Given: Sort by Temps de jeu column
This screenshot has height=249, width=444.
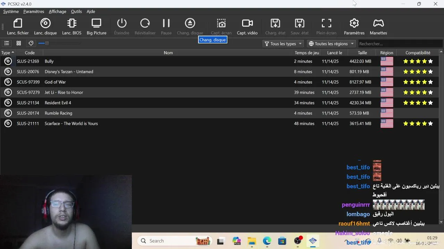Looking at the screenshot, I should pyautogui.click(x=307, y=53).
